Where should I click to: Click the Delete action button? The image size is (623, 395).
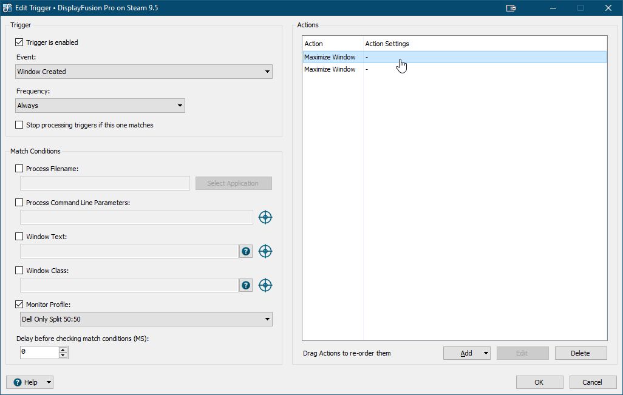580,353
